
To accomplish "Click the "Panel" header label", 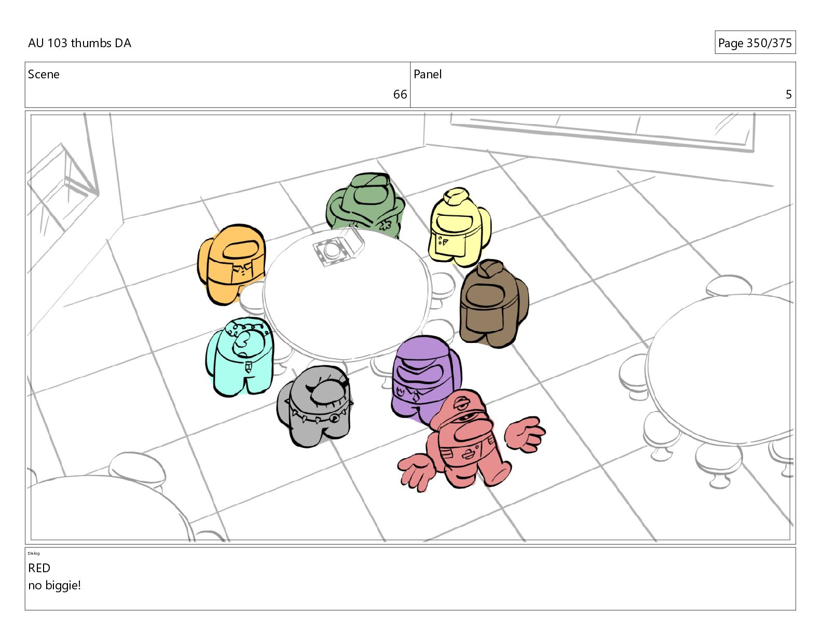I will 428,74.
